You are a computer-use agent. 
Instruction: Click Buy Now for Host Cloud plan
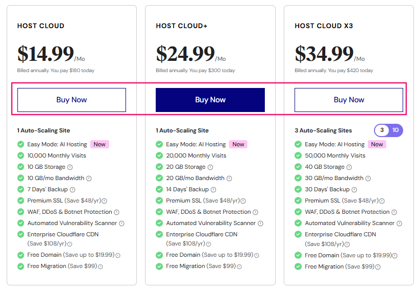pyautogui.click(x=72, y=100)
